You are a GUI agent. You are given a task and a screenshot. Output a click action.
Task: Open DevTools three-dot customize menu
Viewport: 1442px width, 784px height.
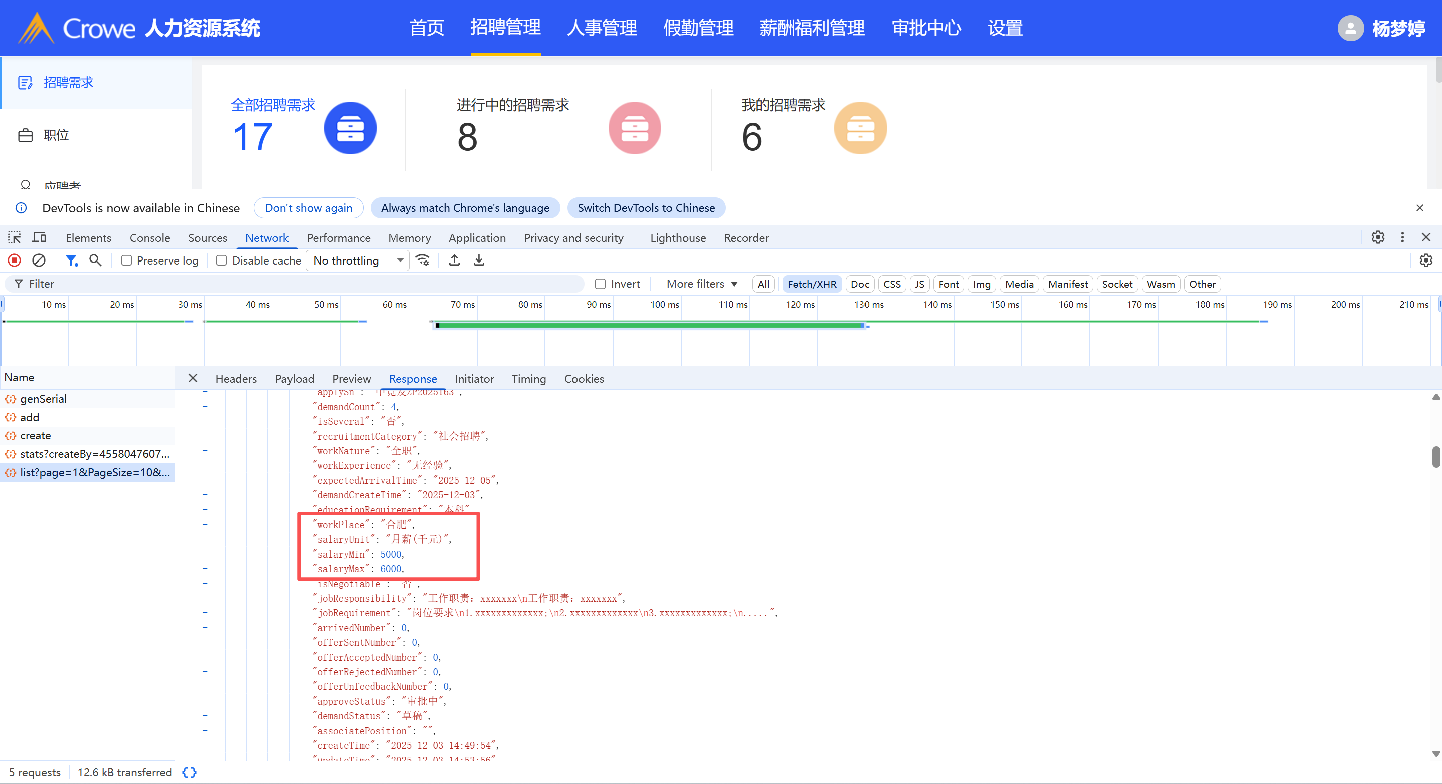(1402, 237)
